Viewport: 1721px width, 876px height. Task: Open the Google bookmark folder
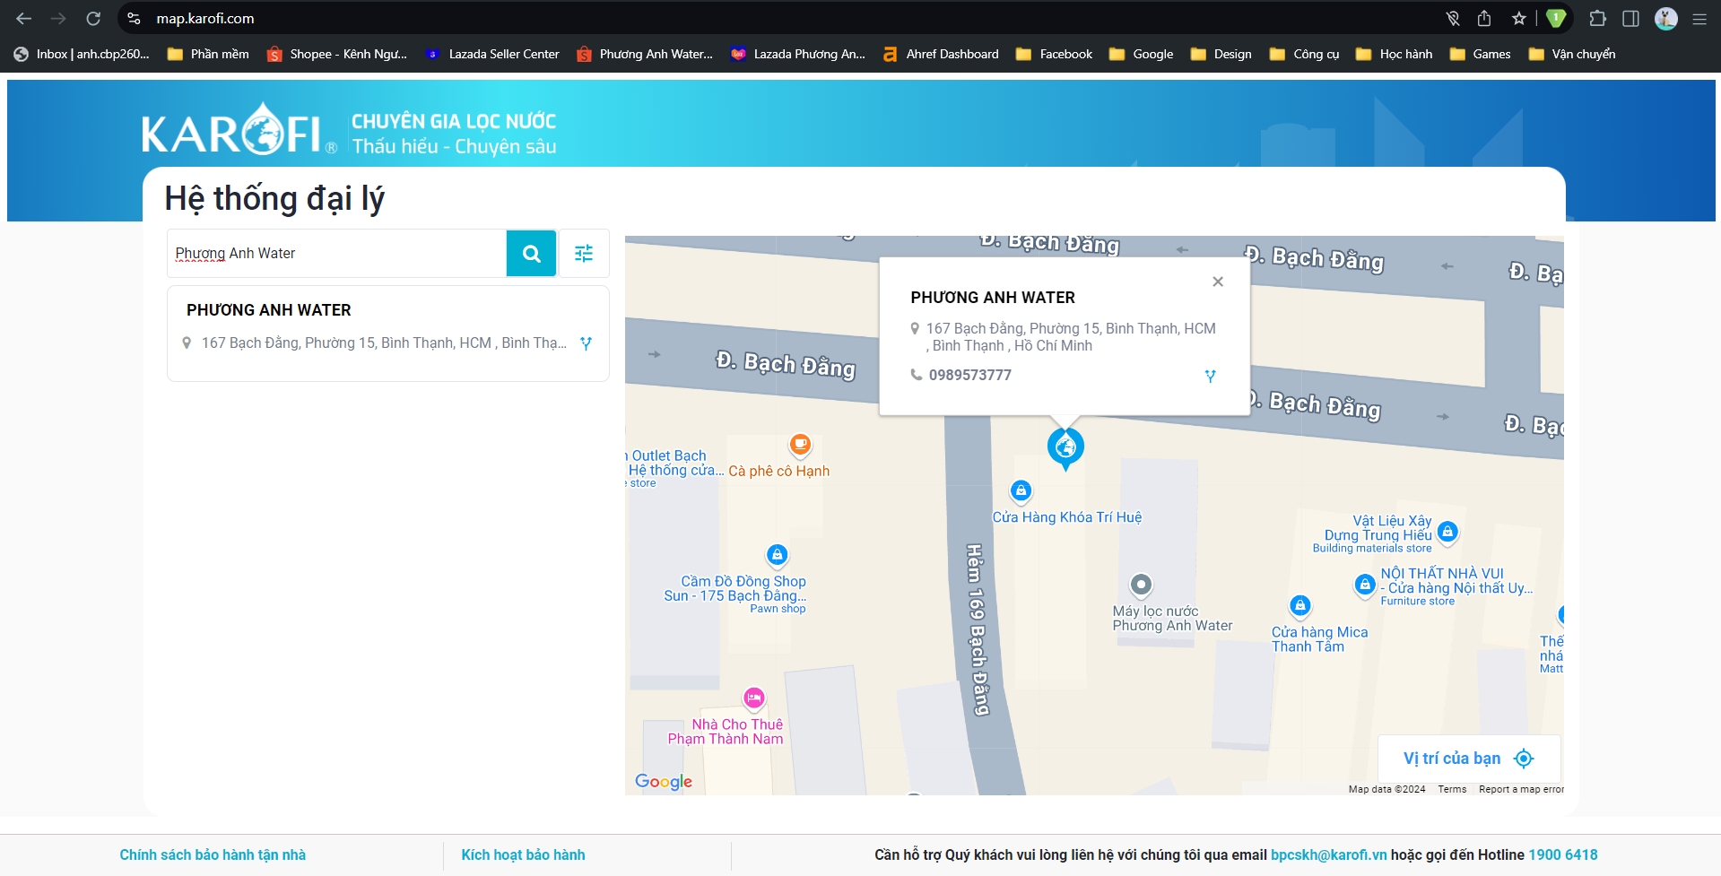tap(1142, 54)
